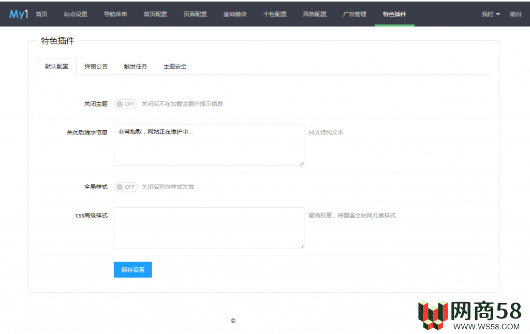The image size is (530, 334).
Task: Click the 关闭主题 field label
Action: point(96,104)
